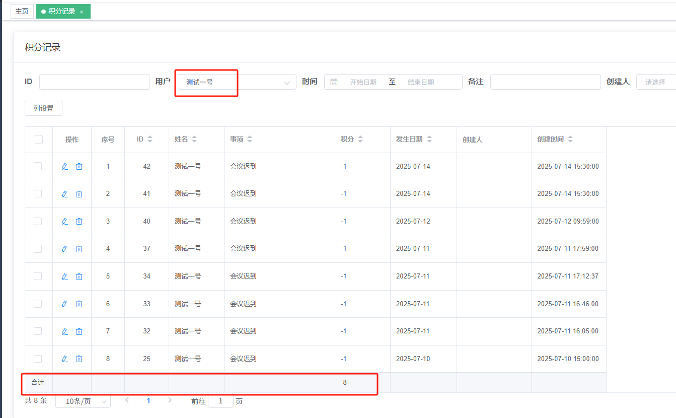676x418 pixels.
Task: Check the row with ID 41
Action: 38,193
